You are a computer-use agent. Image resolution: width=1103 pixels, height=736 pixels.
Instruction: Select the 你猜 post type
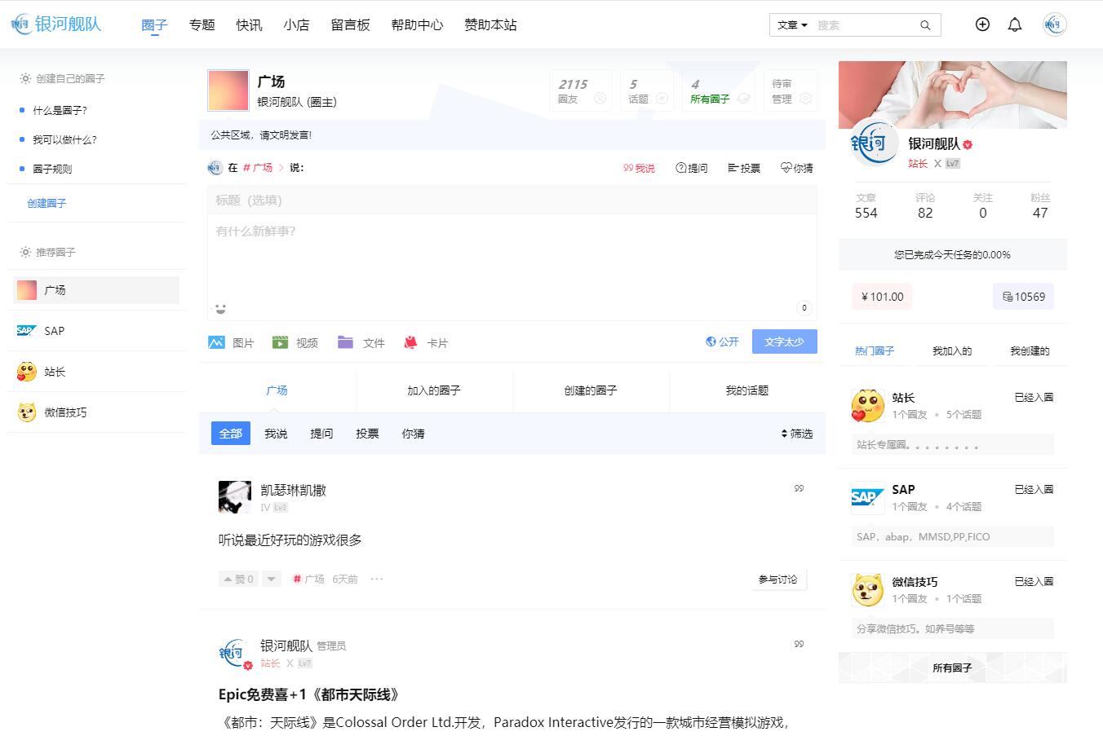tap(796, 168)
